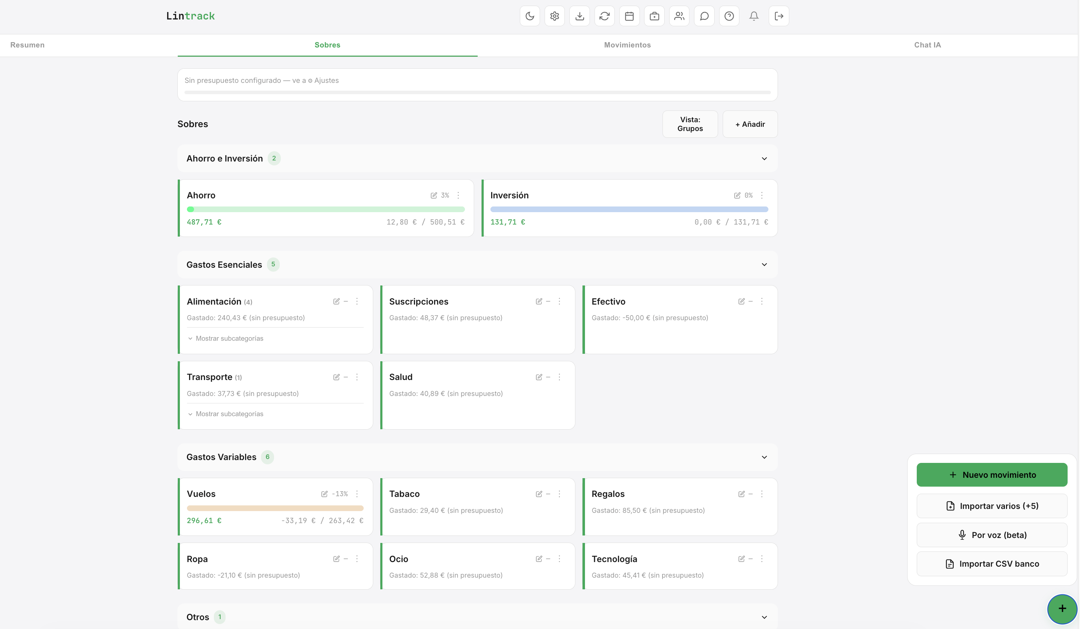Toggle dark mode with the moon icon
1080x629 pixels.
pos(530,16)
